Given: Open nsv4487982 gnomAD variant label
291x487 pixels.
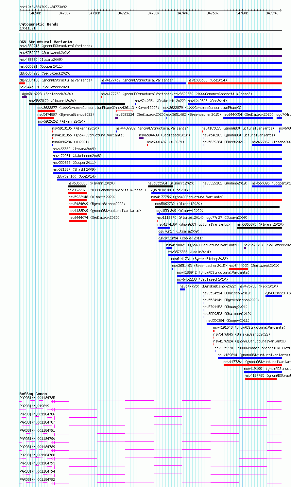Looking at the screenshot, I should pyautogui.click(x=152, y=128).
